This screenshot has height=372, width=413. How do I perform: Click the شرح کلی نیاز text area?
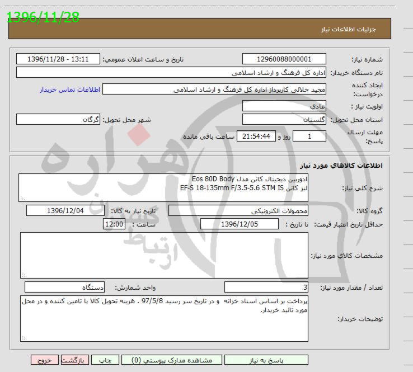pos(163,187)
